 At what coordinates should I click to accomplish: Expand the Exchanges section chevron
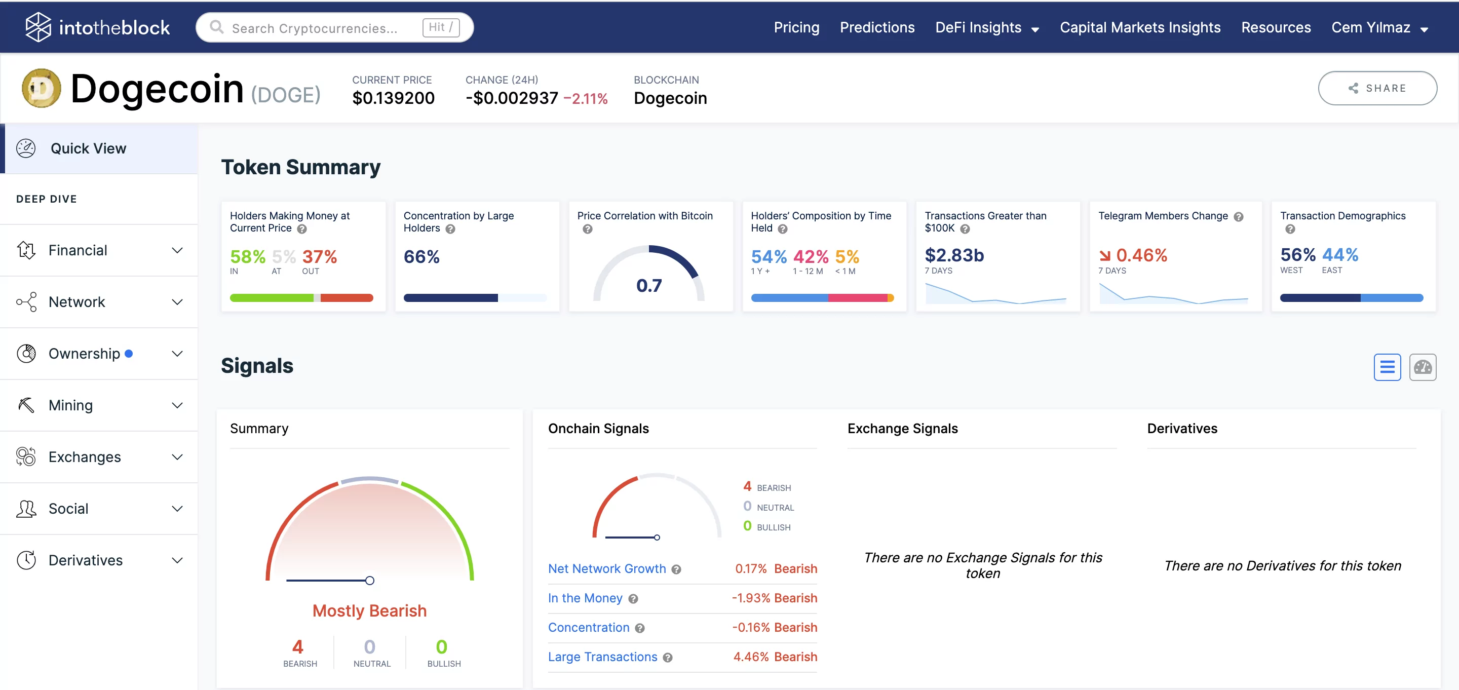coord(177,456)
